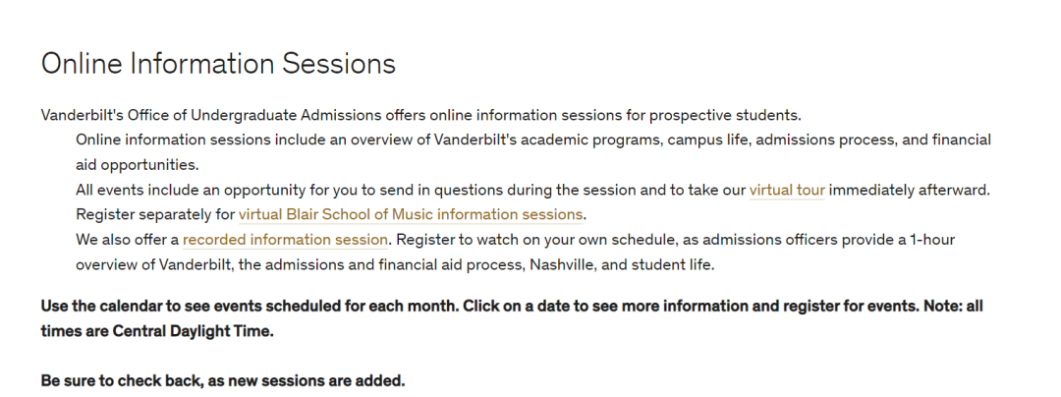Viewport: 1061px width, 397px height.
Task: Click the words 'Register separately for'
Action: pos(155,215)
